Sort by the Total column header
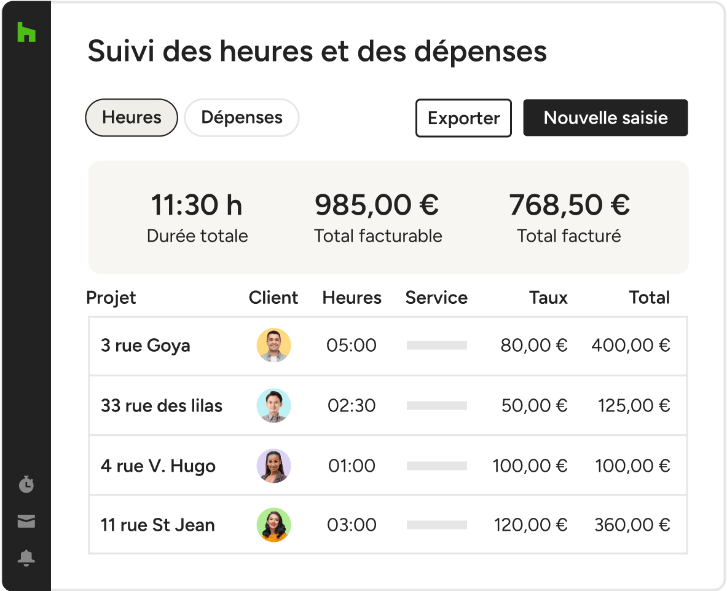Image resolution: width=727 pixels, height=591 pixels. [649, 298]
